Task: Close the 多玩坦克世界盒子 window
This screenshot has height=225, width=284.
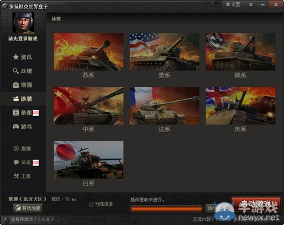Action: [276, 5]
